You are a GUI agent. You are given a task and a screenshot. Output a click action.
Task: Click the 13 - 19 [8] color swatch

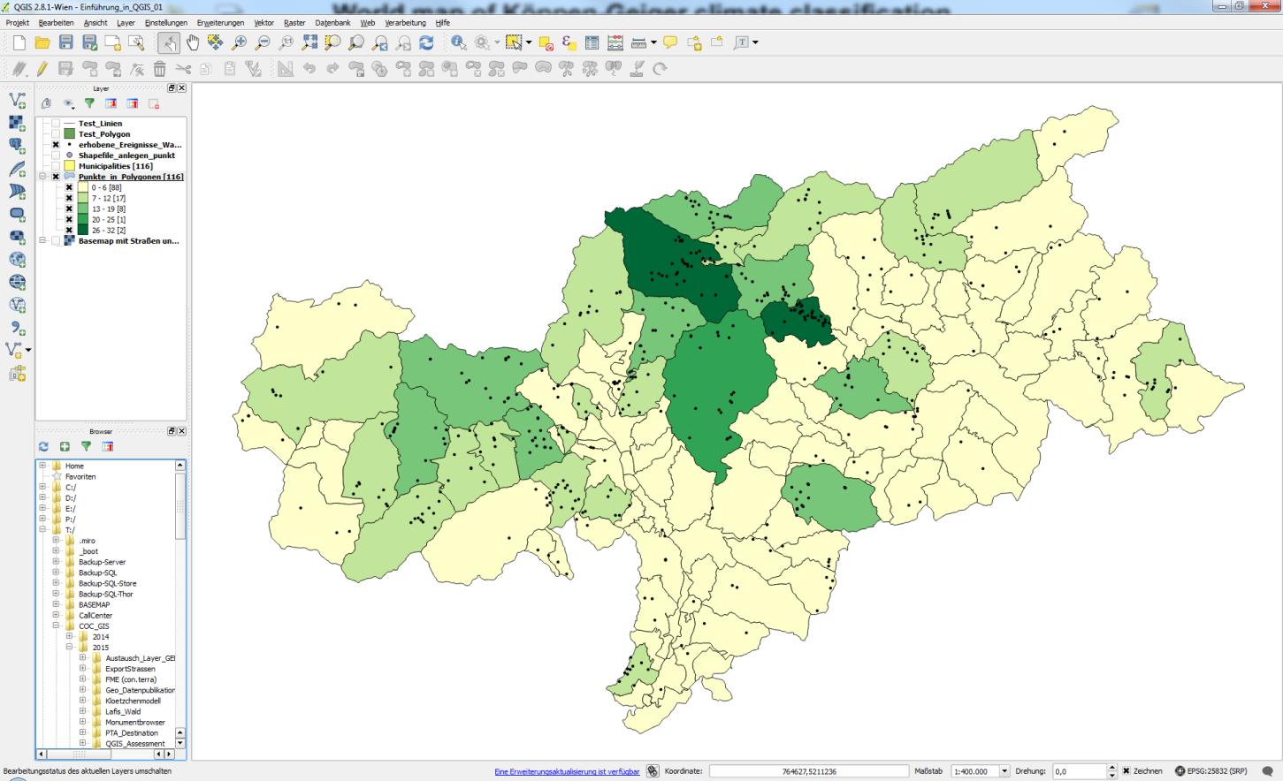(x=82, y=209)
